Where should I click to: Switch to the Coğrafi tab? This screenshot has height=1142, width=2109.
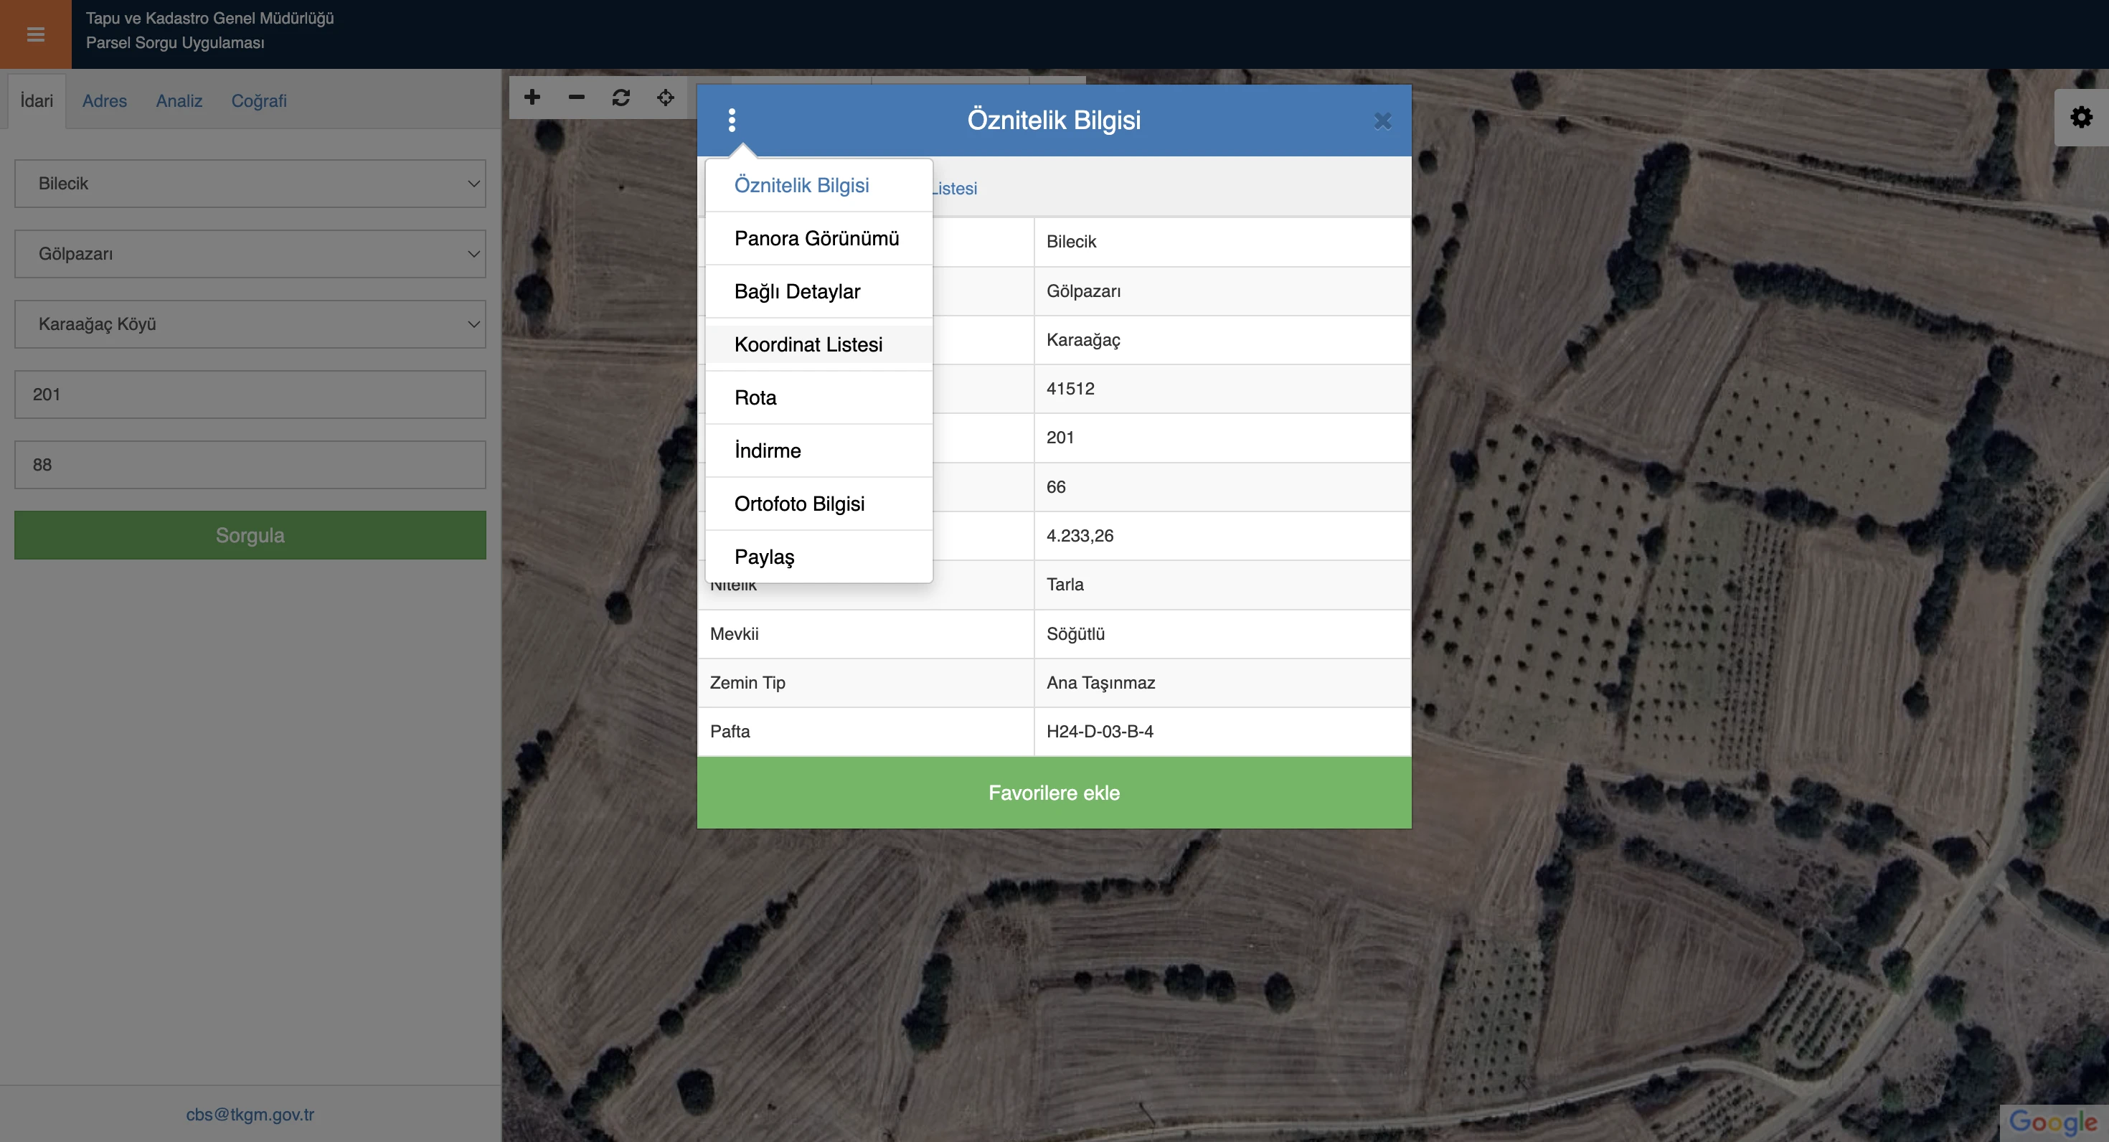pyautogui.click(x=259, y=100)
